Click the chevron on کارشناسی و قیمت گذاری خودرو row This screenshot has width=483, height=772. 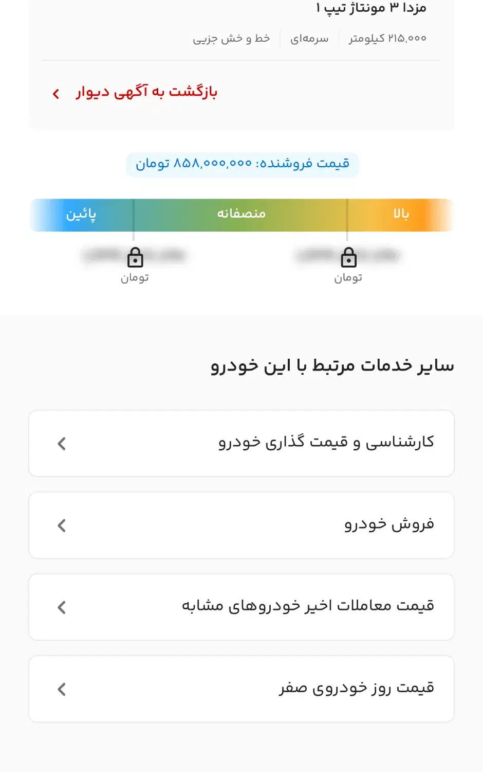[62, 444]
